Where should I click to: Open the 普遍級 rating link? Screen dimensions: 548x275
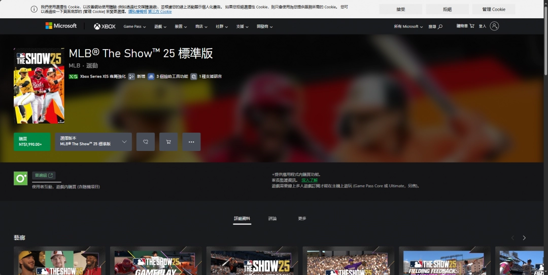44,175
